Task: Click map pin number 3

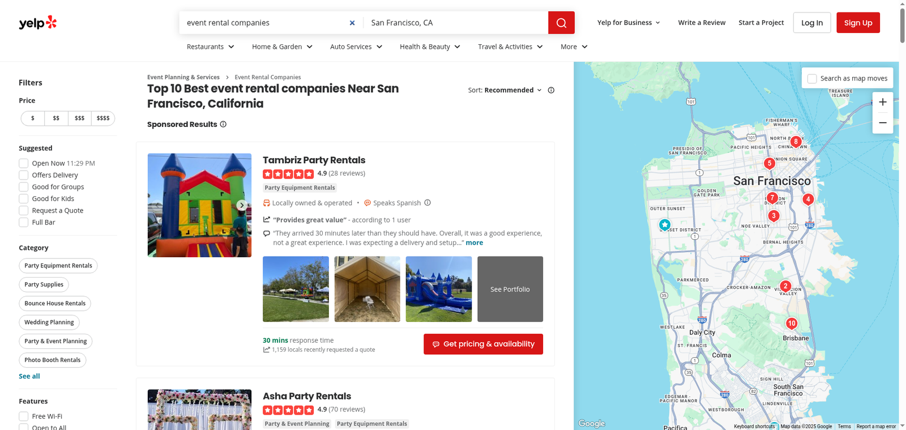Action: (x=773, y=215)
